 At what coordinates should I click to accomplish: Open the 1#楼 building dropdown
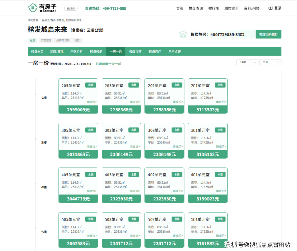(x=247, y=62)
